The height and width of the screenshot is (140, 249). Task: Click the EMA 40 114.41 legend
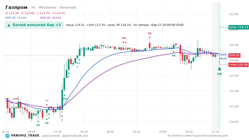click(51, 18)
